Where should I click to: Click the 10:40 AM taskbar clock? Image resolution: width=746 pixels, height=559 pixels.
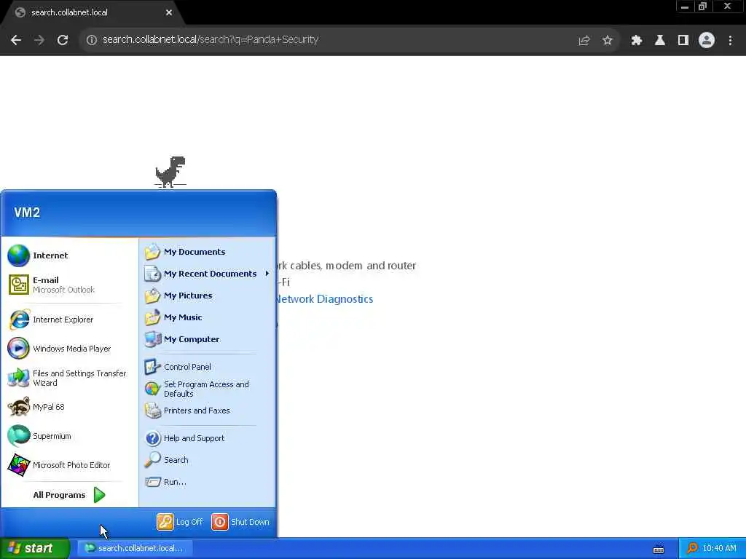pos(719,549)
